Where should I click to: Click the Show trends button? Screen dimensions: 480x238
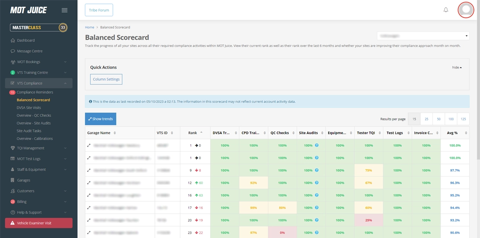pos(101,119)
